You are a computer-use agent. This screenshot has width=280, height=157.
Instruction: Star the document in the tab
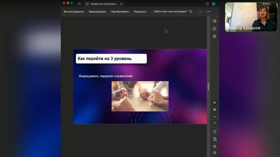pyautogui.click(x=87, y=4)
